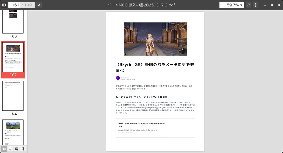Close the document viewer window
This screenshot has height=153, width=283.
click(x=279, y=5)
